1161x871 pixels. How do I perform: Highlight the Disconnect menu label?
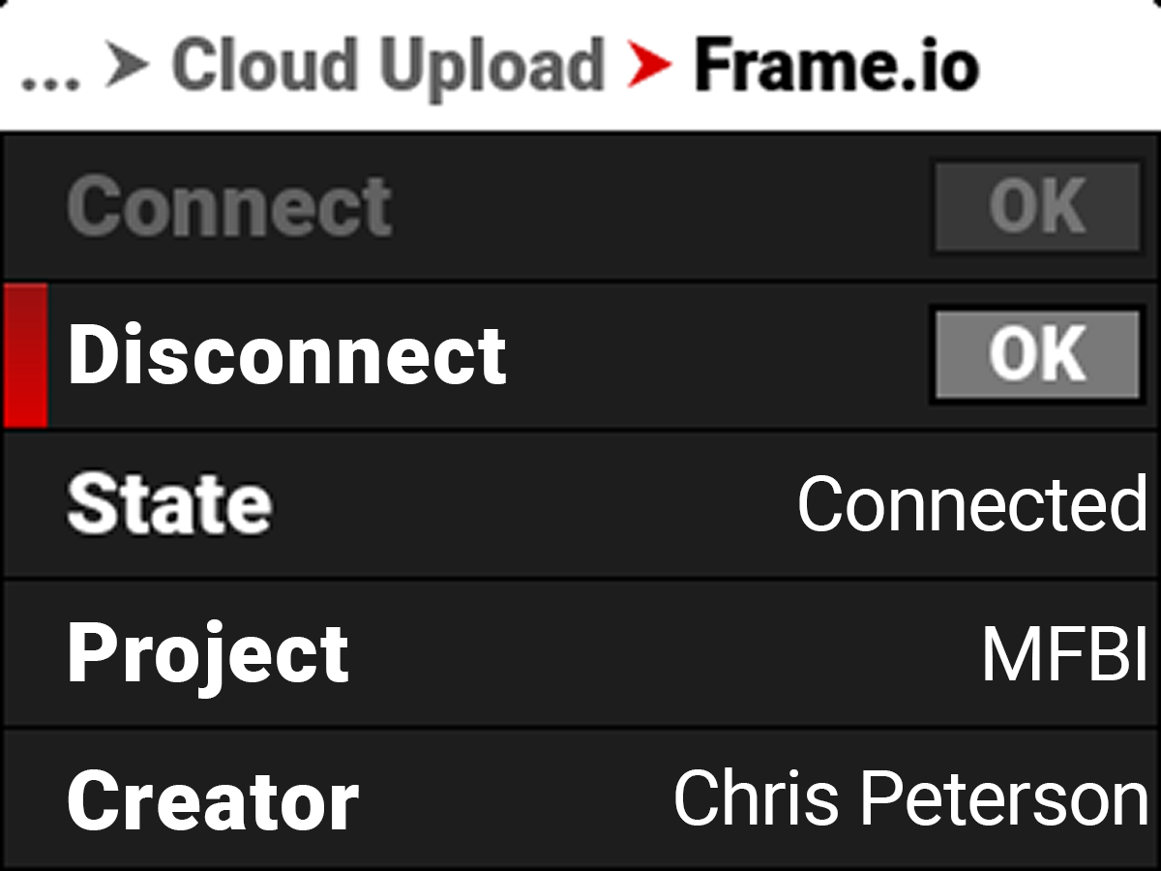pyautogui.click(x=287, y=355)
